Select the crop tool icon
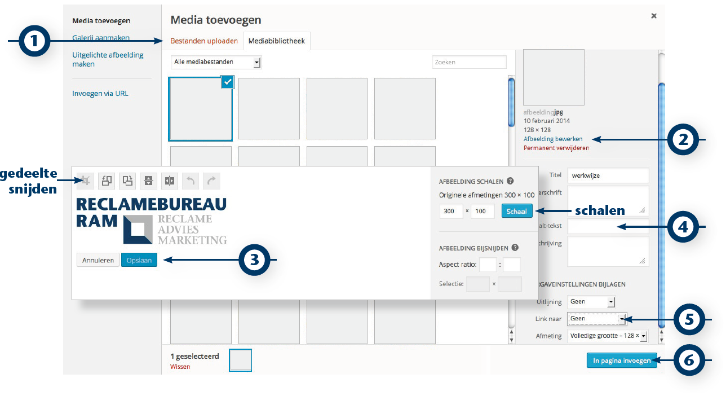 [x=85, y=181]
